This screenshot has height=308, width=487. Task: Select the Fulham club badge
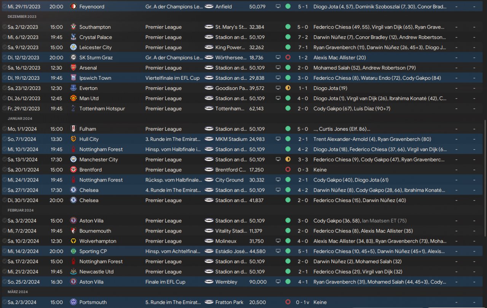(x=73, y=129)
